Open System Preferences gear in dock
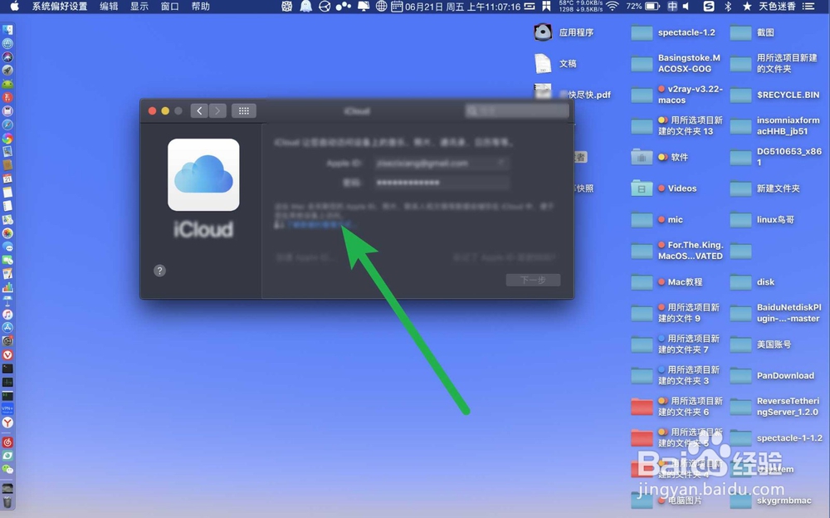The width and height of the screenshot is (830, 518). (x=7, y=342)
